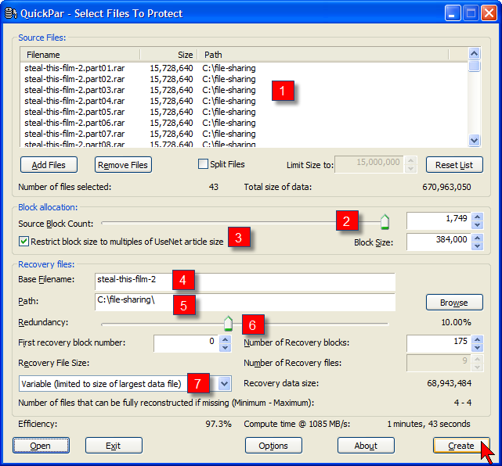This screenshot has width=502, height=466.
Task: Click the source files scroll up arrow
Action: click(474, 53)
